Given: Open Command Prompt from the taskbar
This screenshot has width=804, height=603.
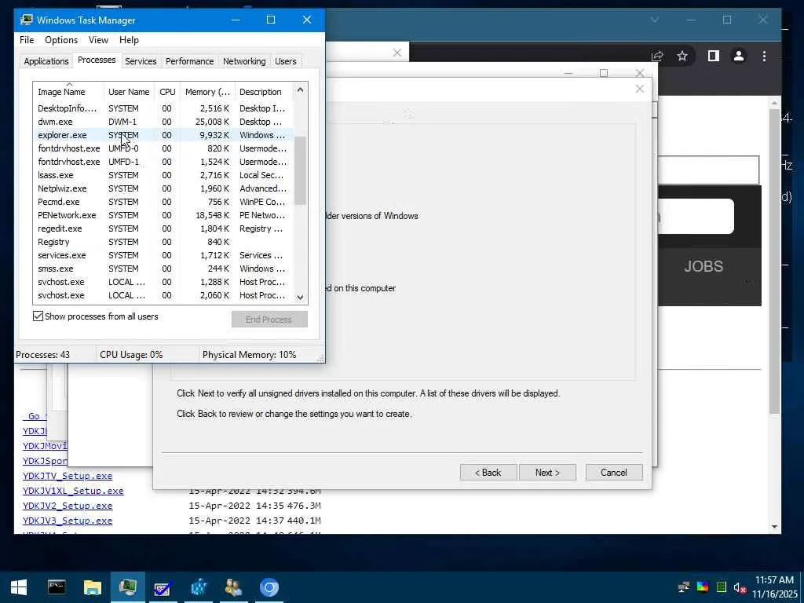Looking at the screenshot, I should 57,587.
